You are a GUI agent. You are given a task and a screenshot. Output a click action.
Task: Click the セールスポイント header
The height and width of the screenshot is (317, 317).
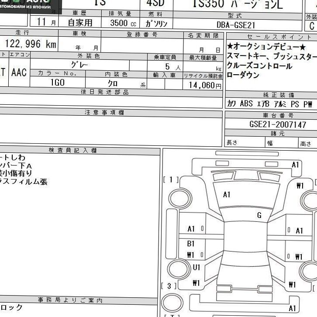tap(279, 37)
